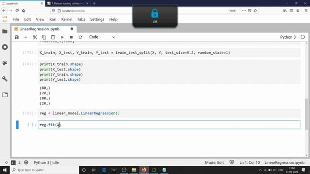Open the browser Library icon
310x174 pixels.
click(285, 11)
